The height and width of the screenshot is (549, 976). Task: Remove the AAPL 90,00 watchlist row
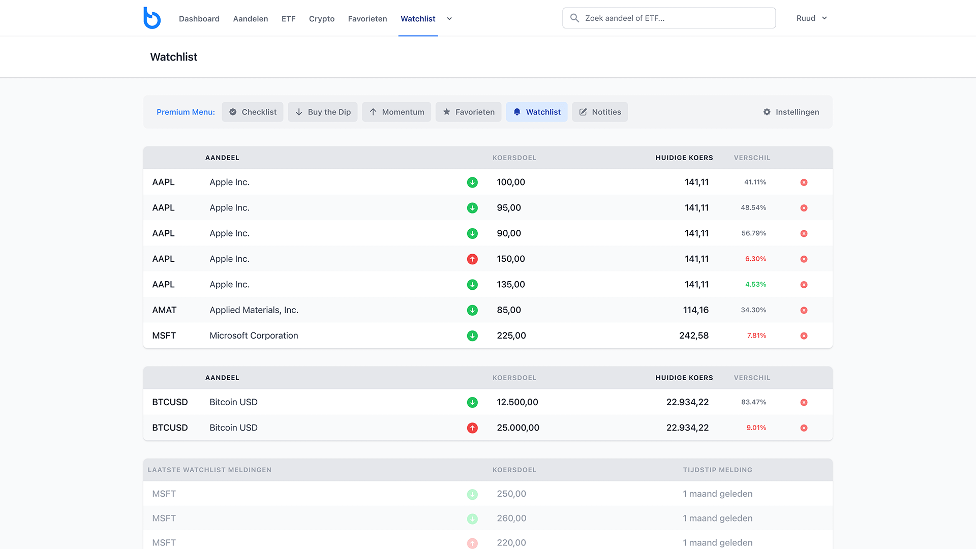[804, 234]
